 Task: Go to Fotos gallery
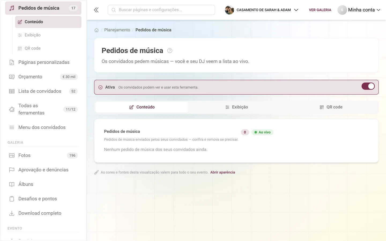click(x=43, y=155)
